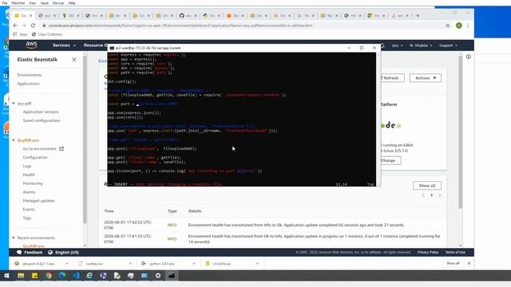This screenshot has width=511, height=287.
Task: Open Environments in side navigation
Action: 30,75
